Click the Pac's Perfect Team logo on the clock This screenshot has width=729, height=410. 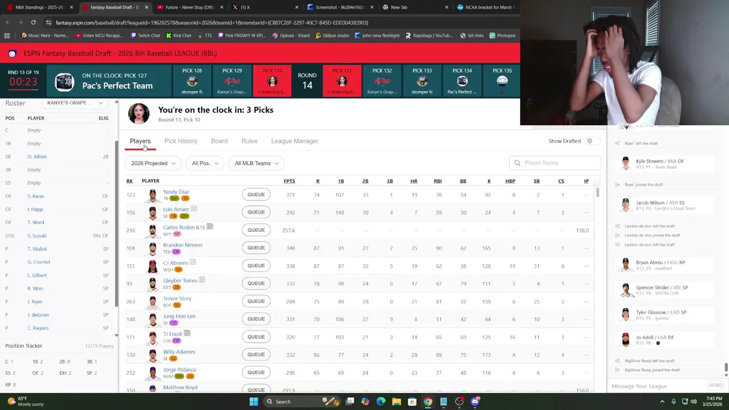(x=64, y=82)
